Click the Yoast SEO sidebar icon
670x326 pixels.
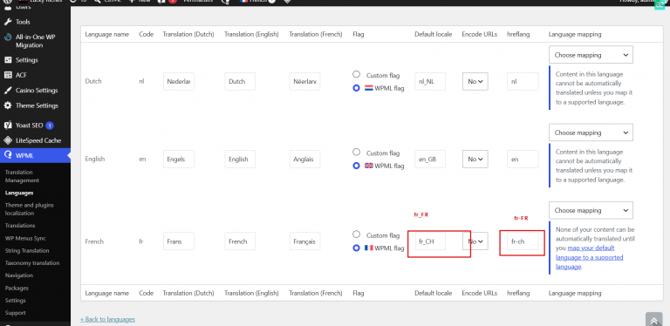[8, 126]
